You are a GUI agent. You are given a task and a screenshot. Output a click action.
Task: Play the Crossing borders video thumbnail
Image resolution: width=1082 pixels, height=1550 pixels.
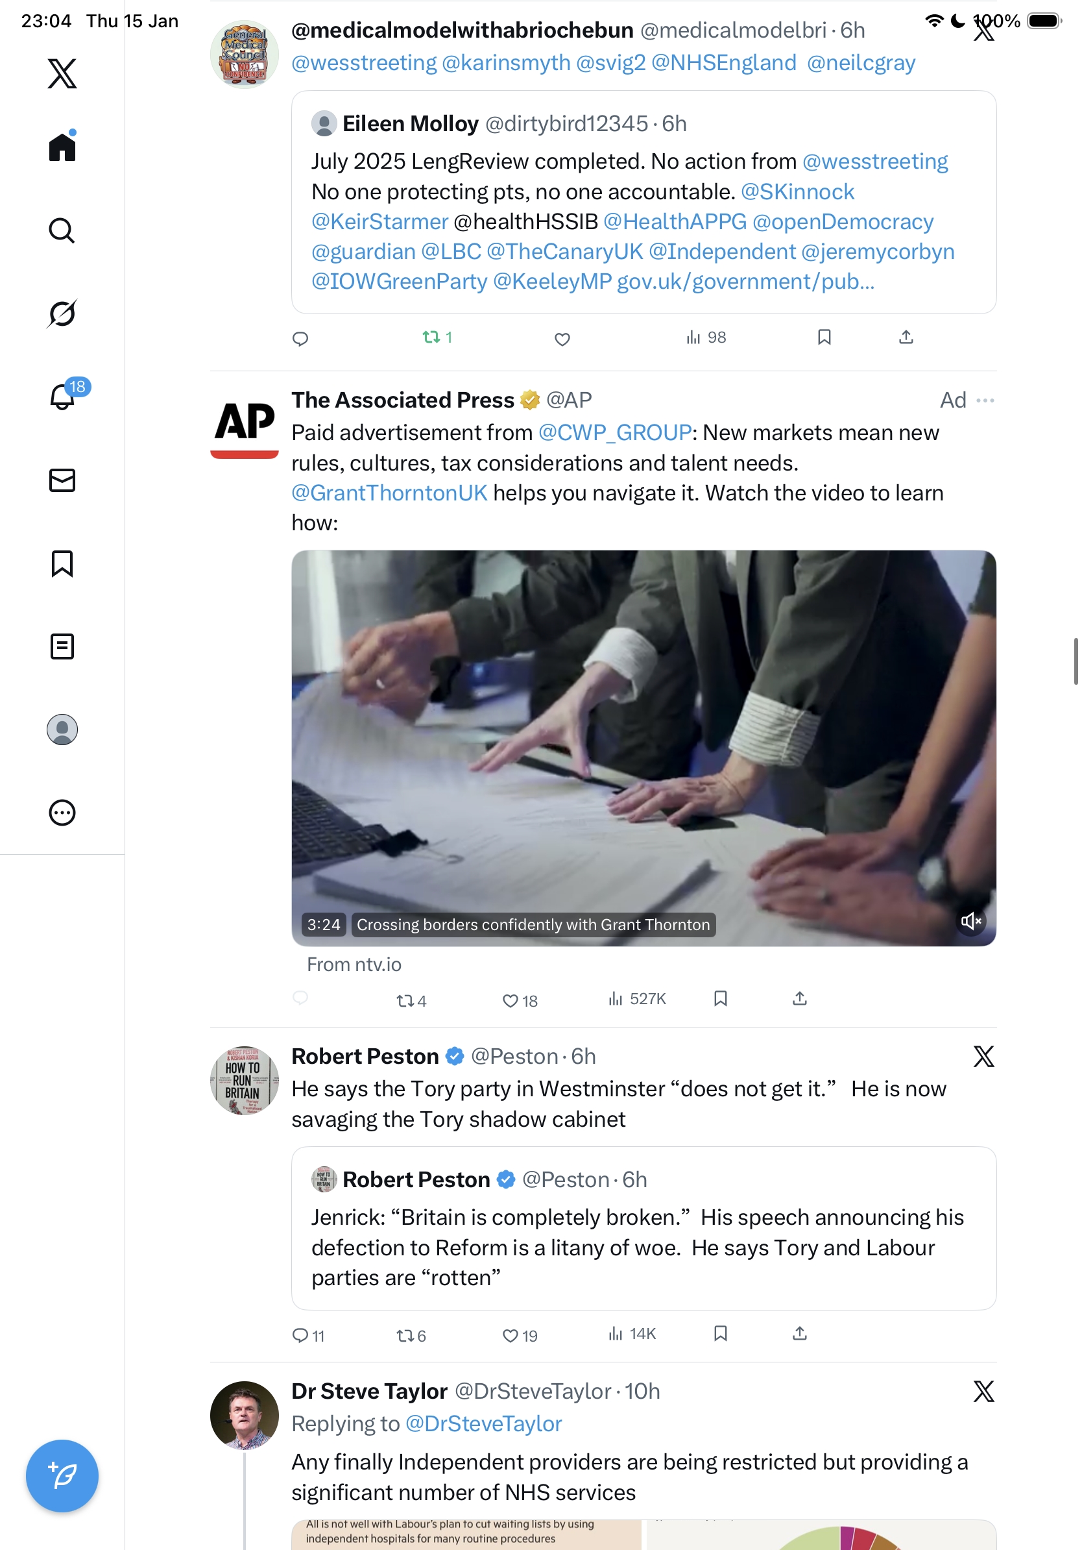[x=643, y=747]
